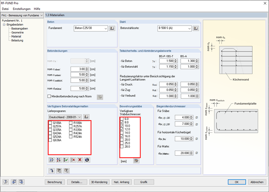Confirm with the OK button
The width and height of the screenshot is (269, 192).
pos(237,182)
